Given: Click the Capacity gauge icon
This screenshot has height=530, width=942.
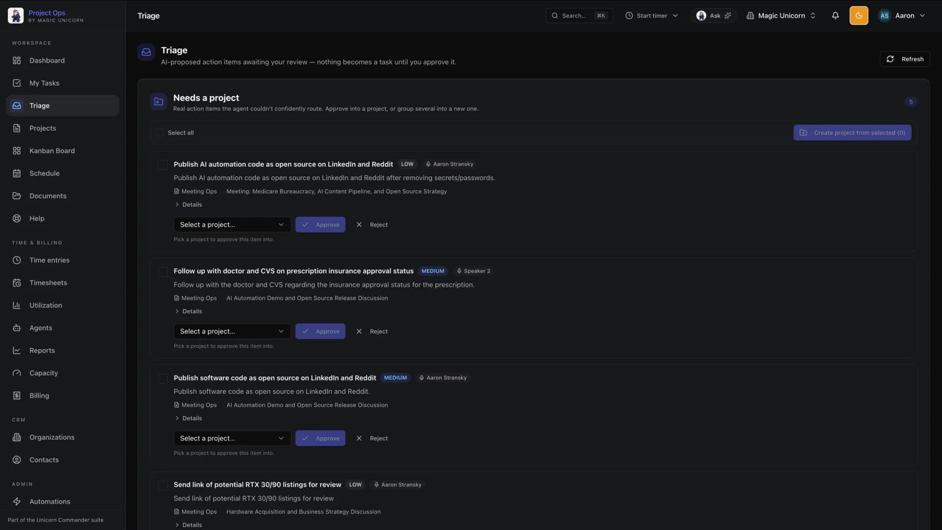Looking at the screenshot, I should 17,373.
